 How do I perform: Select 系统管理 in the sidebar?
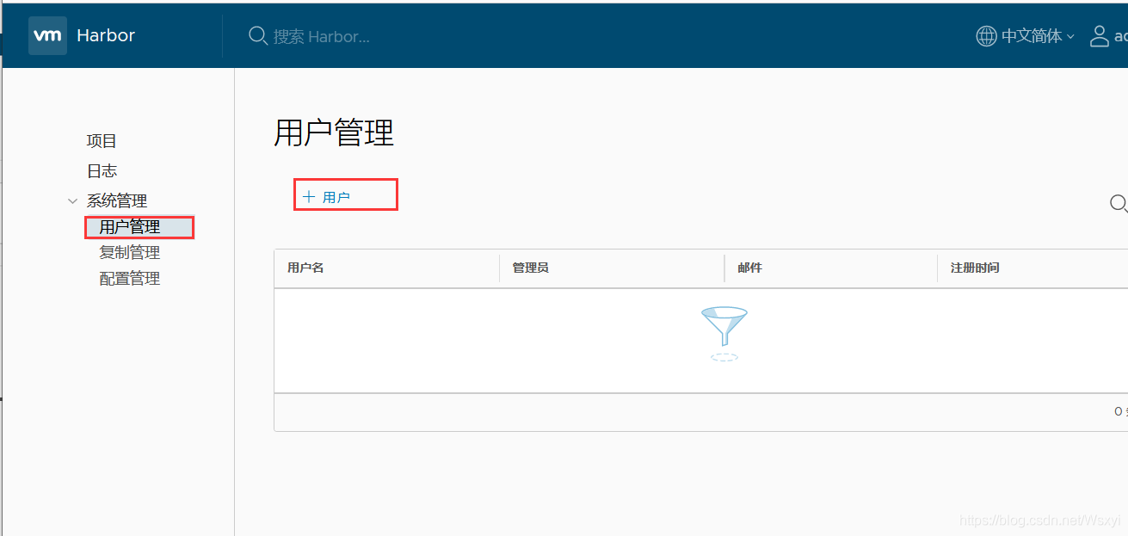(117, 201)
